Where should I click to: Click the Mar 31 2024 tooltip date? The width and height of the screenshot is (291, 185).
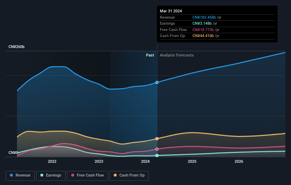171,11
